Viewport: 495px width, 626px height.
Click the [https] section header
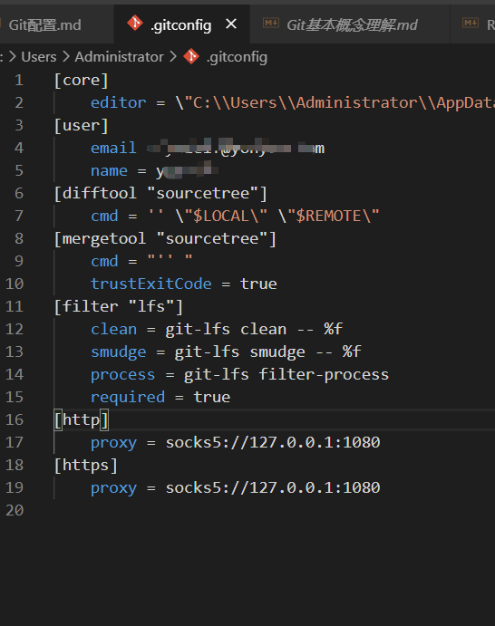(85, 465)
